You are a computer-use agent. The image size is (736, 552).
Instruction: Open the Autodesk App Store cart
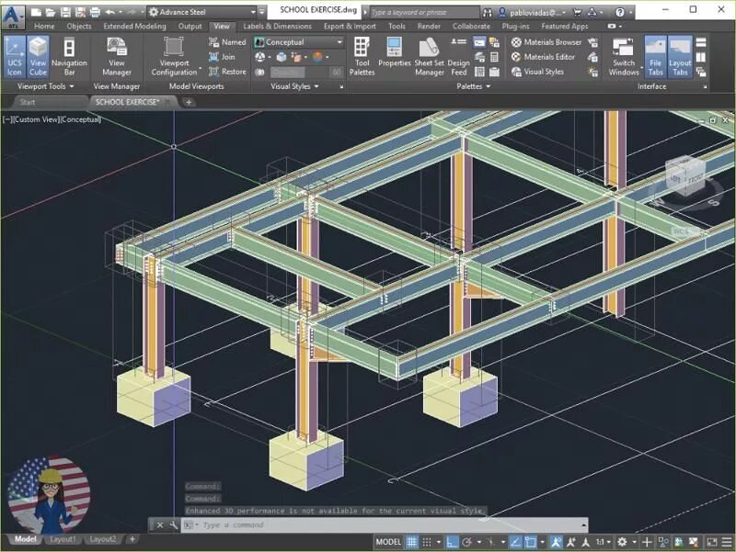tap(578, 13)
